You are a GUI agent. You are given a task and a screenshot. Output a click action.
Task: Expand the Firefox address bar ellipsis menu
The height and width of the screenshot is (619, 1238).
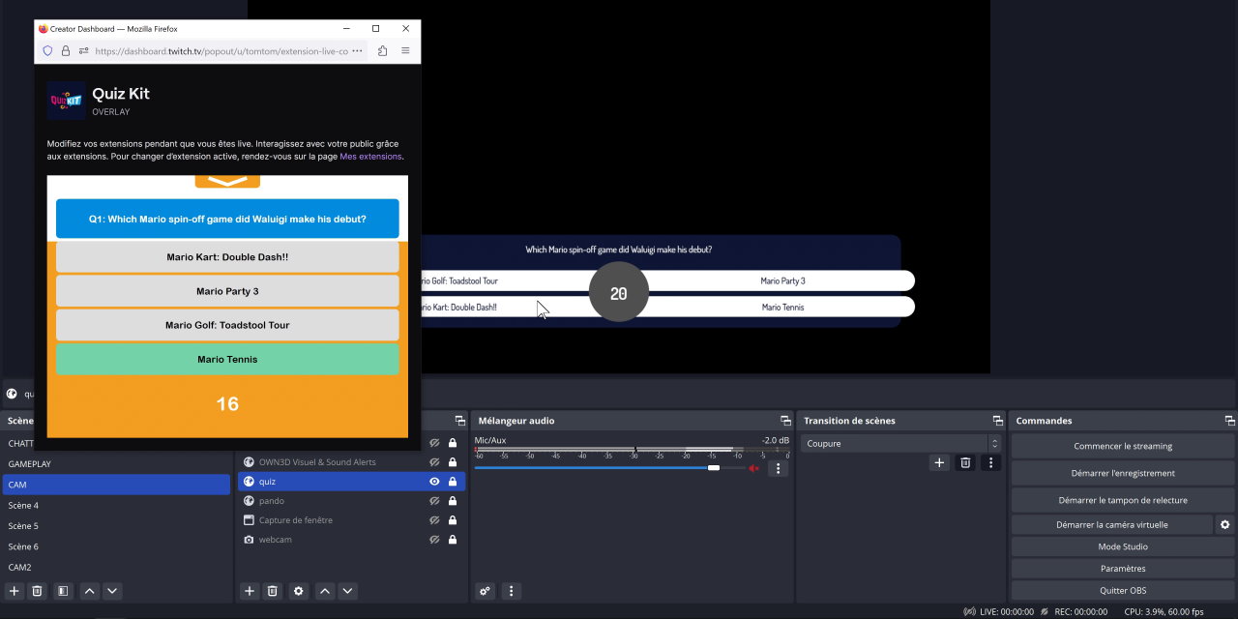[357, 51]
